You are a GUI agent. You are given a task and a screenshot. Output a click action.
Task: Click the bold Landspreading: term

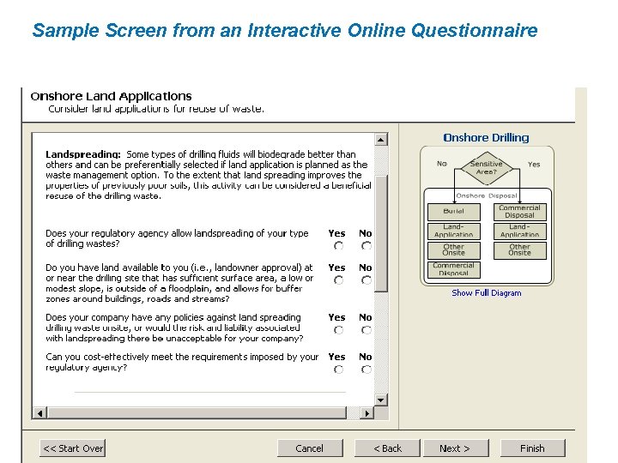pos(83,154)
